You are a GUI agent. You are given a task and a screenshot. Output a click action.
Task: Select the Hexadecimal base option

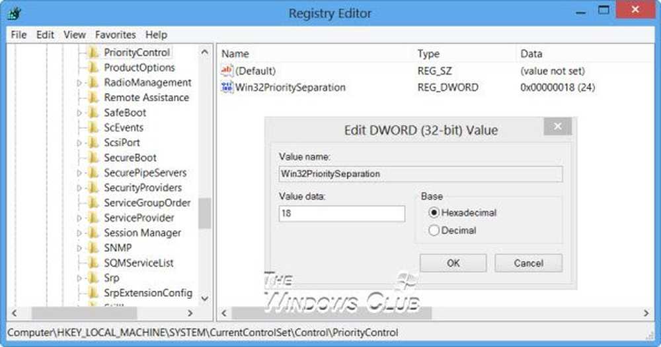tap(434, 212)
